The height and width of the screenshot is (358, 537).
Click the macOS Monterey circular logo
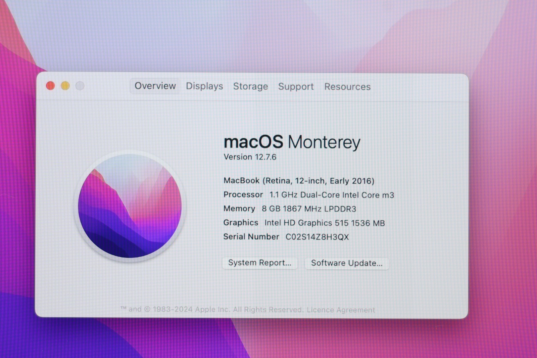click(130, 206)
